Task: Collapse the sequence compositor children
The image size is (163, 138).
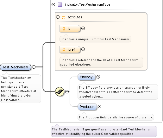Action: [67, 91]
